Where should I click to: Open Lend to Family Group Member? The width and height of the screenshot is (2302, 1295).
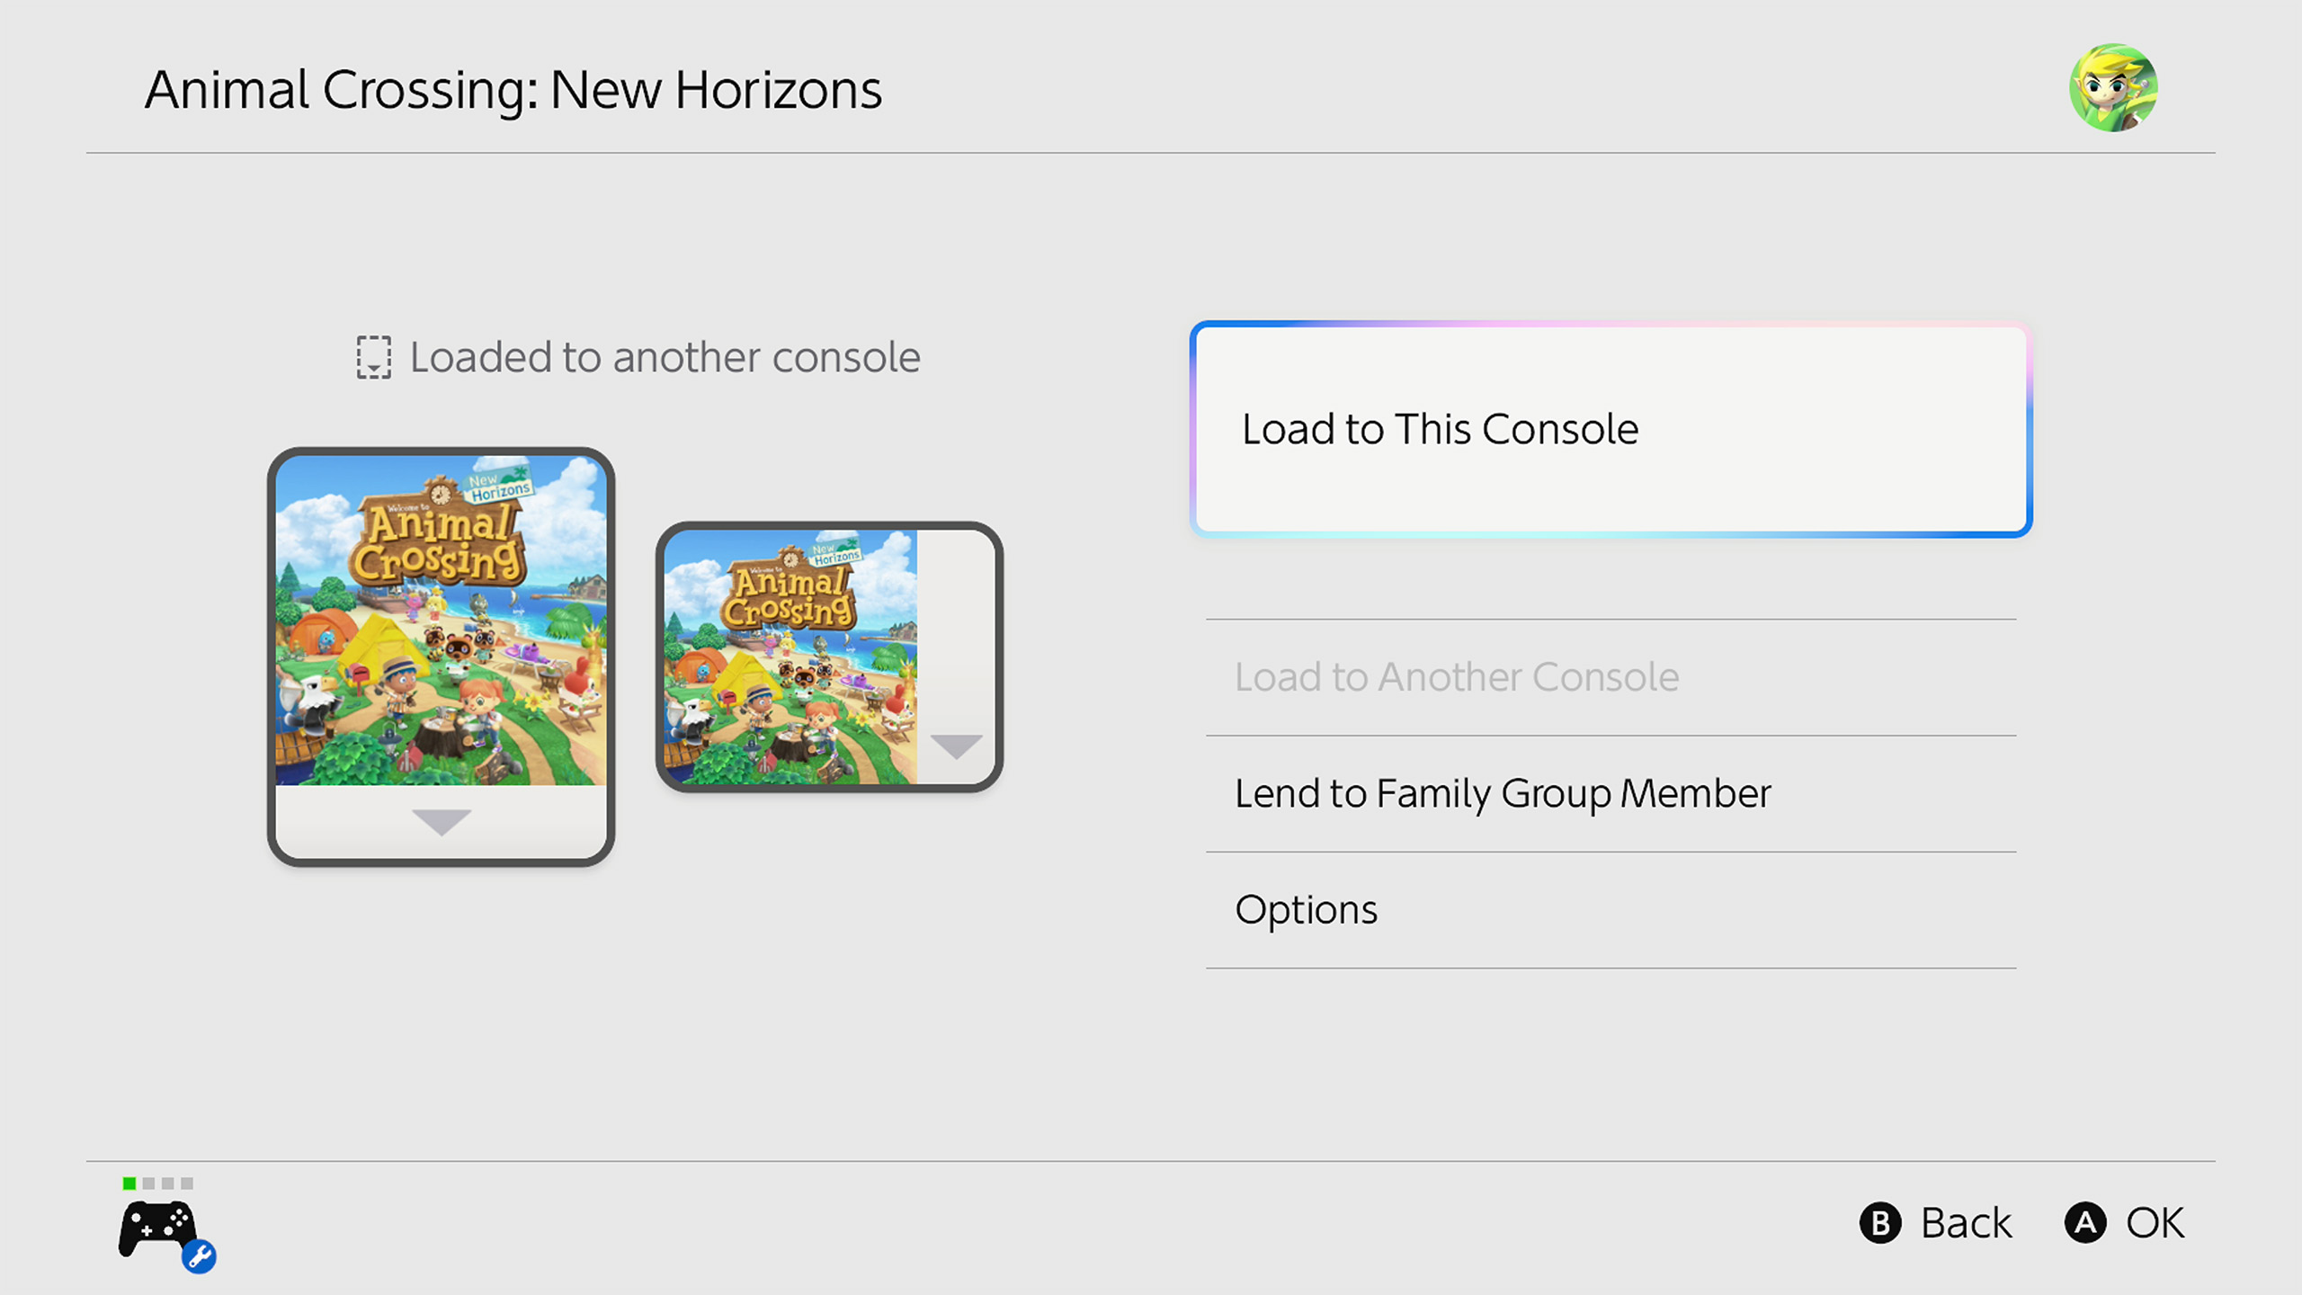pyautogui.click(x=1502, y=793)
